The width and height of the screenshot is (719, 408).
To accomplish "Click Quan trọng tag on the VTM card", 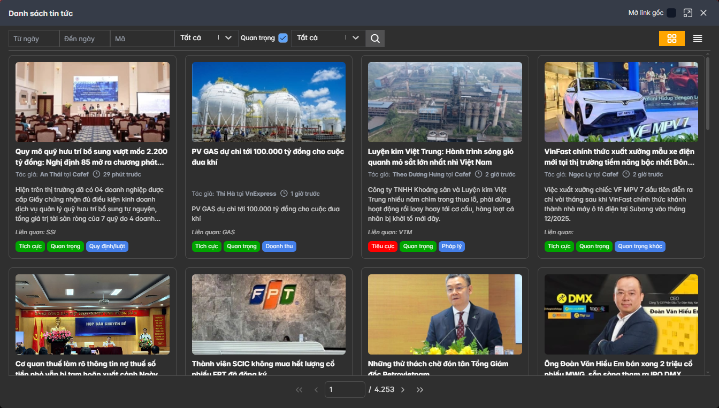I will click(x=418, y=247).
